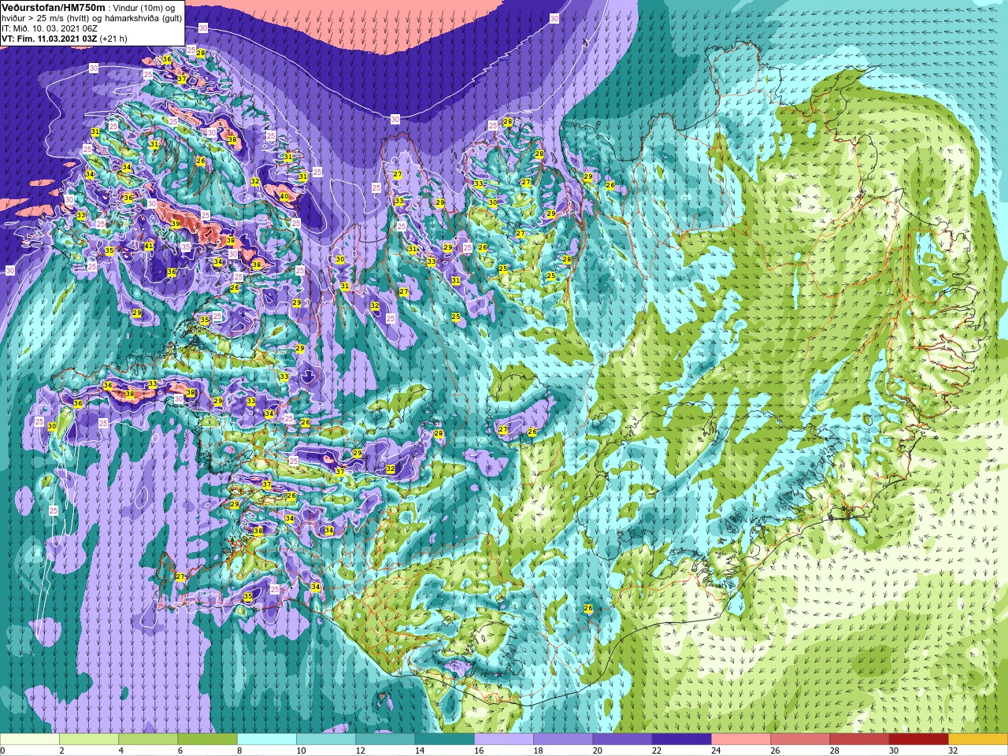Screen dimensions: 1008x756
Task: Select "Vindur (10m) og" in the header box
Action: (x=143, y=8)
